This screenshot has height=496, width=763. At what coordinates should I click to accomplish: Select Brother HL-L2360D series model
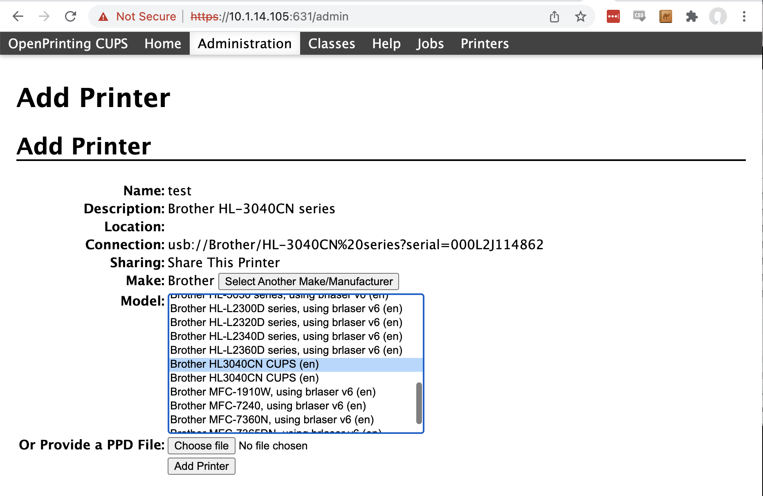tap(286, 350)
